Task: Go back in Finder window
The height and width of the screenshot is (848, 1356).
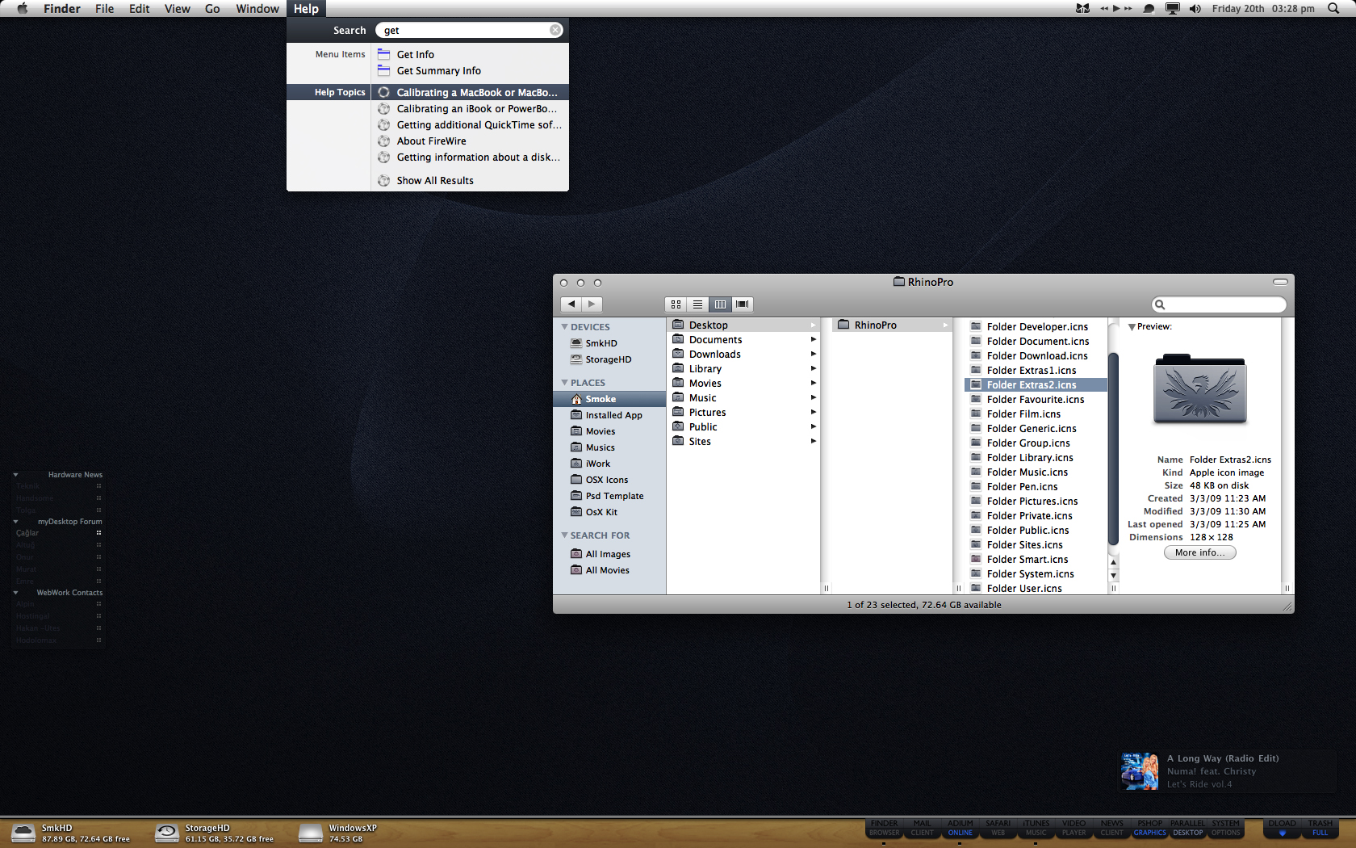Action: [571, 304]
